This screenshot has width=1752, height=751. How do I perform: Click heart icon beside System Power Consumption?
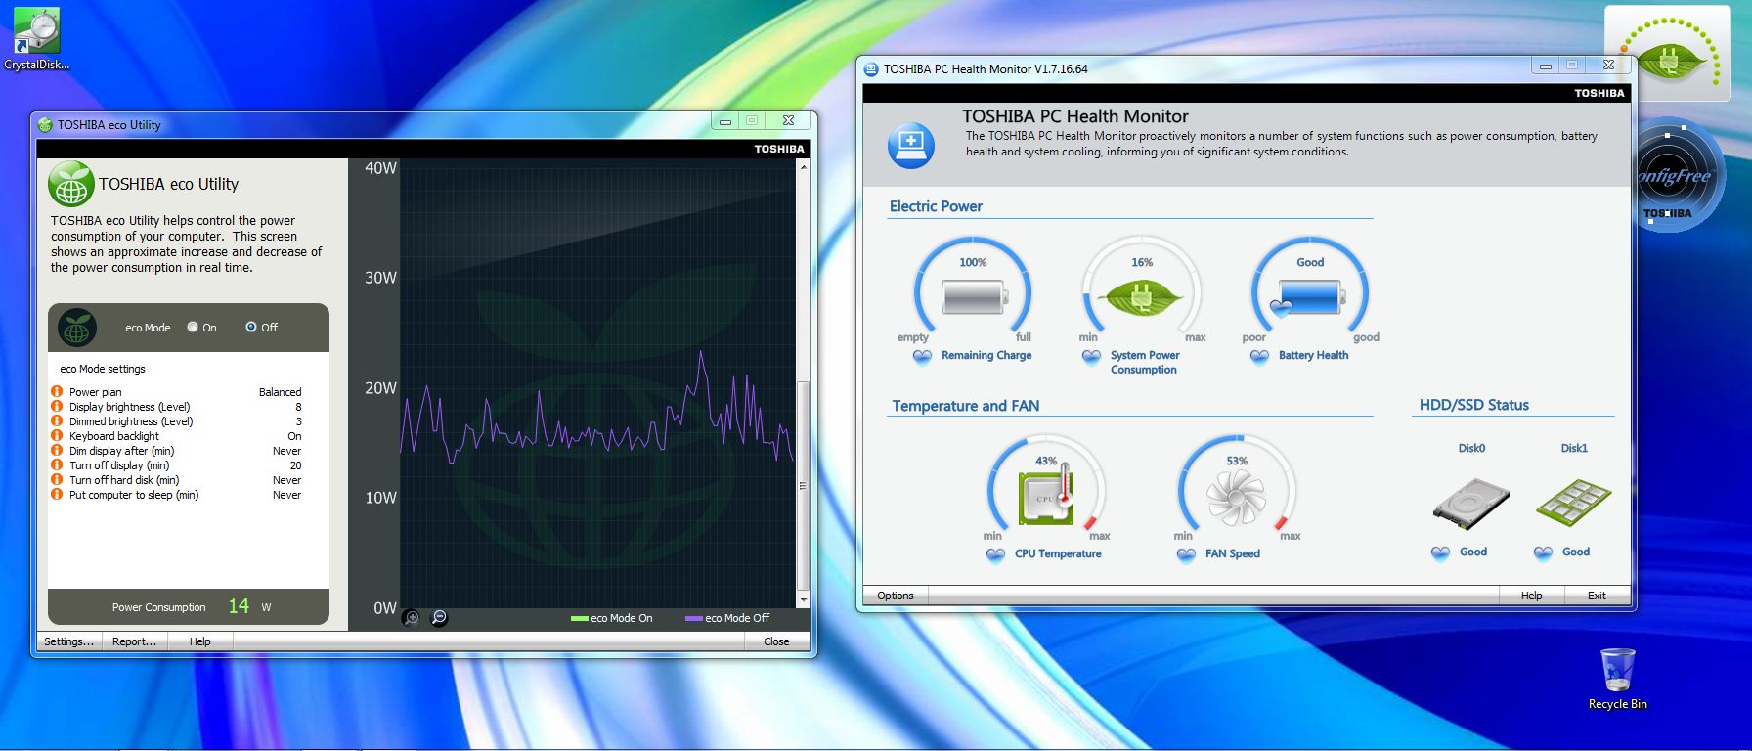click(x=1091, y=356)
